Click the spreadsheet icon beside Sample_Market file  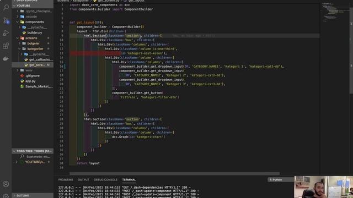click(x=22, y=86)
